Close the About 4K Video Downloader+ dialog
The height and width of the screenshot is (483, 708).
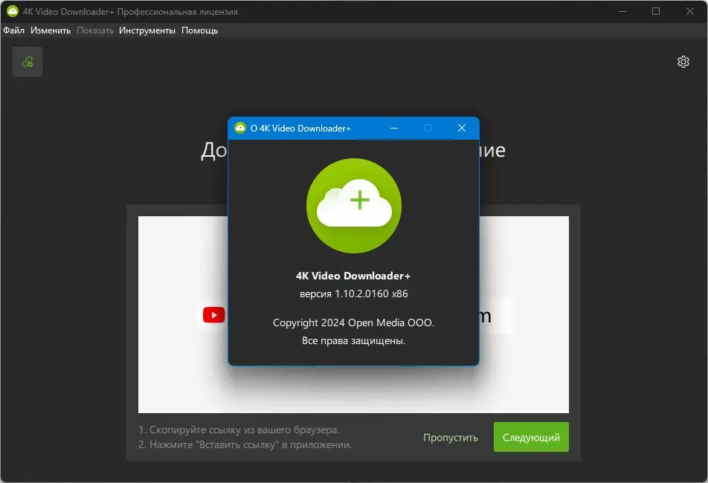(461, 128)
